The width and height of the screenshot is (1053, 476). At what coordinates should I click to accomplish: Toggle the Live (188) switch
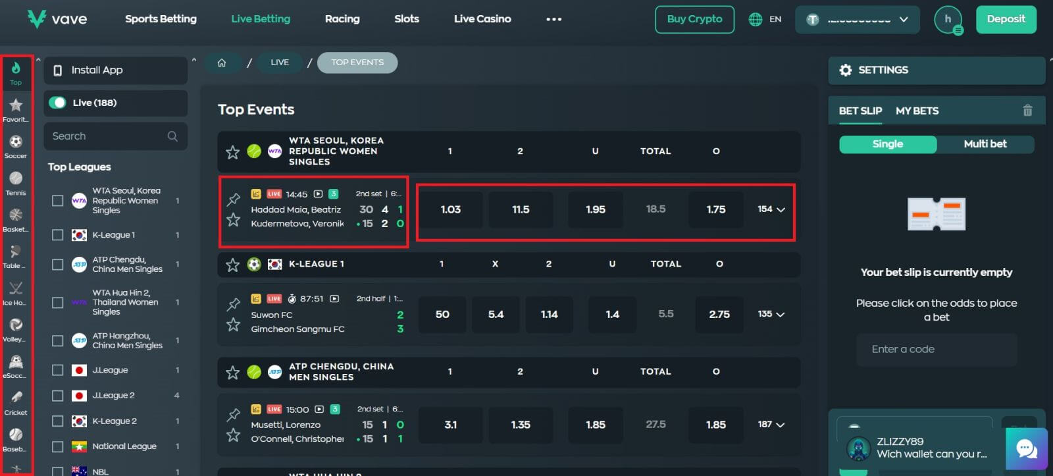click(58, 103)
